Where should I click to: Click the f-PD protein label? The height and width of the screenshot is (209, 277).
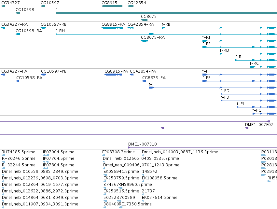225,91
